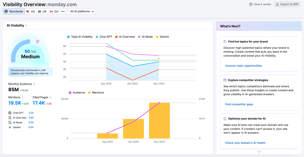Click the Medium visibility score gauge
The width and height of the screenshot is (304, 157).
click(x=30, y=53)
